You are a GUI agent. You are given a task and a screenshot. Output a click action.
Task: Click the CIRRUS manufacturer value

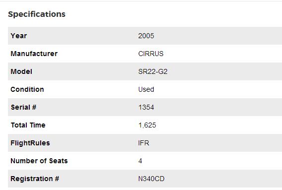(x=151, y=54)
